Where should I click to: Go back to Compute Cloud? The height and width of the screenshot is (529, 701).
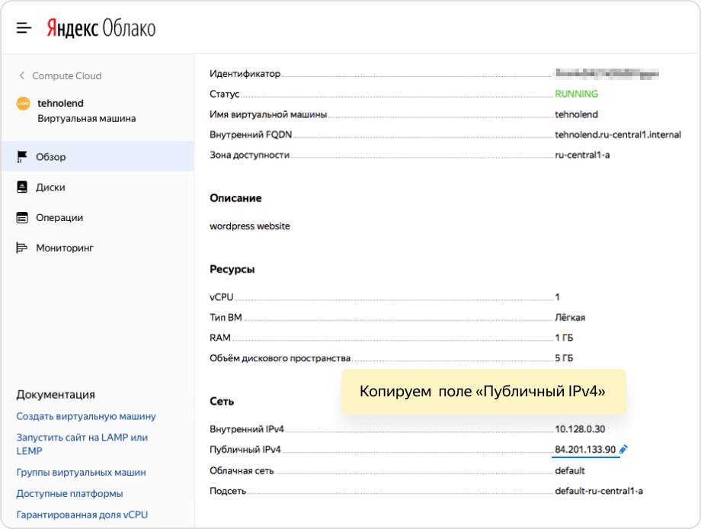coord(66,75)
